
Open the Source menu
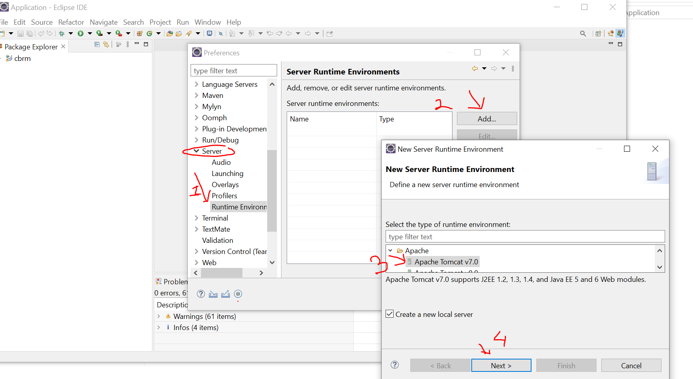pyautogui.click(x=42, y=22)
